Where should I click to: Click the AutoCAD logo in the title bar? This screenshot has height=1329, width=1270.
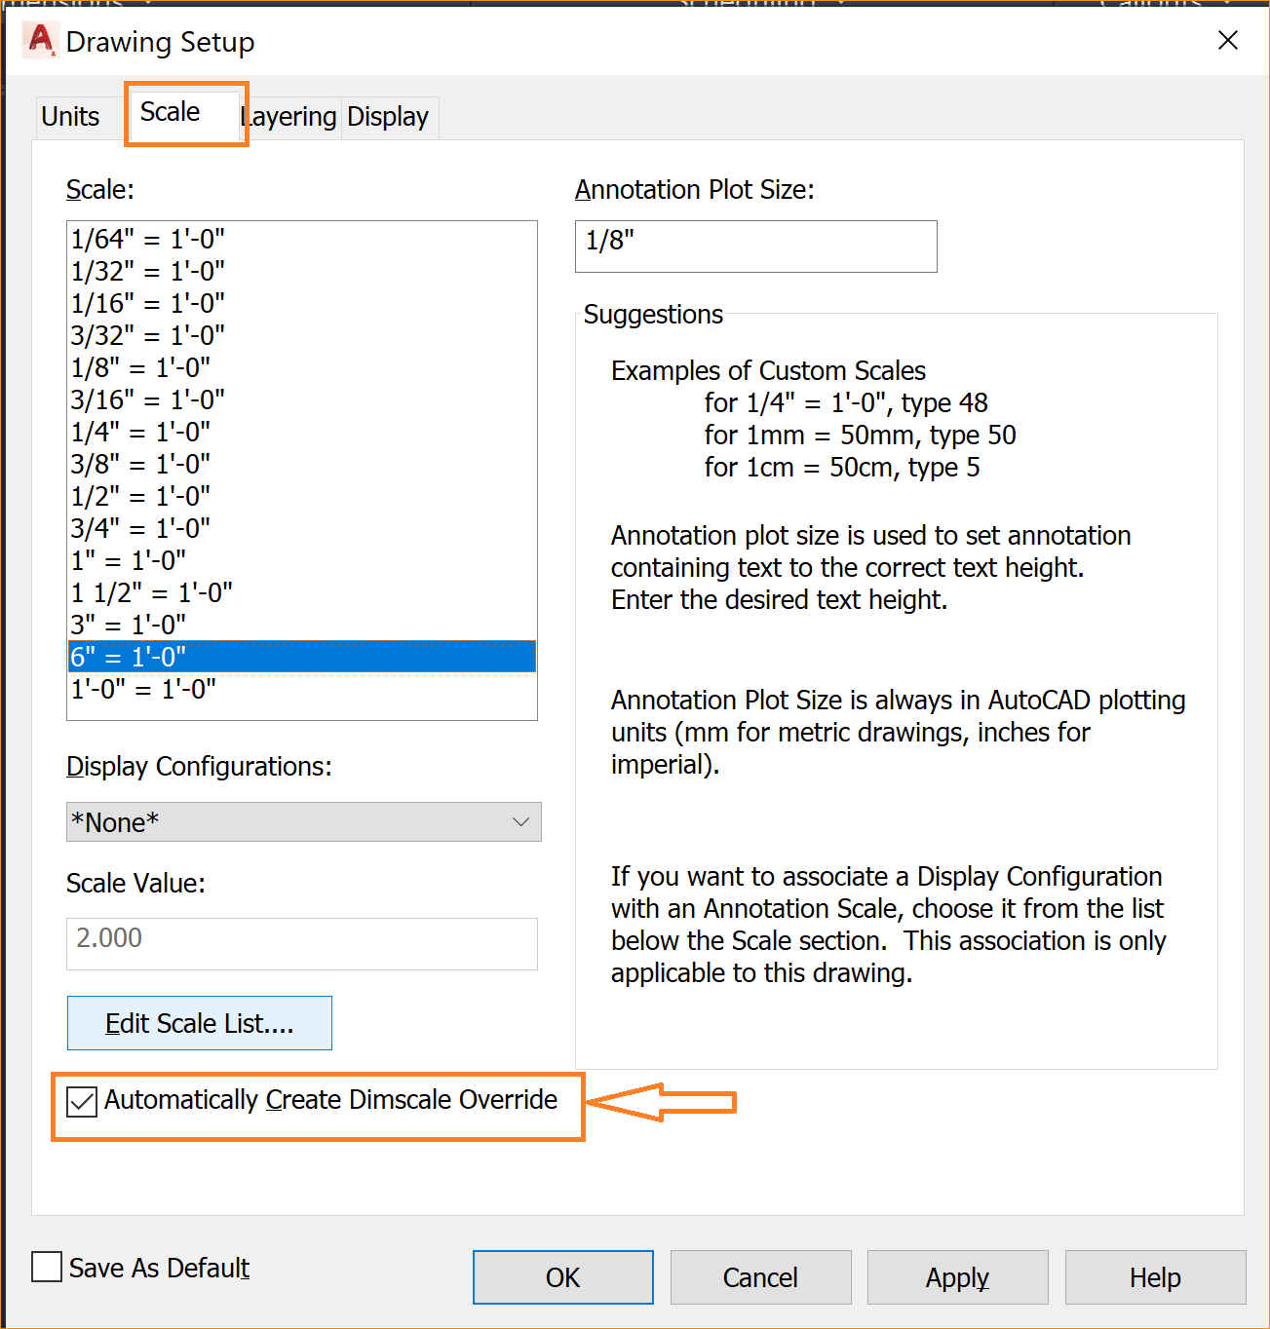tap(39, 41)
